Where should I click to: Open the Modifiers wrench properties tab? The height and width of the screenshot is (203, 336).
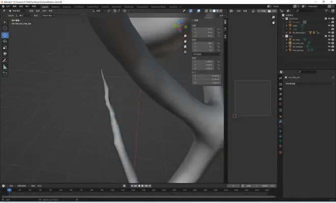click(281, 122)
